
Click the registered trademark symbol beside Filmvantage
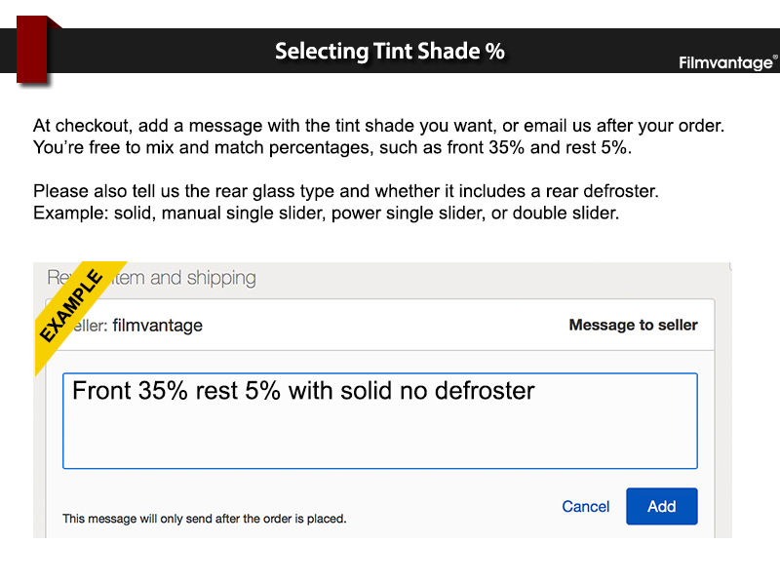[775, 58]
